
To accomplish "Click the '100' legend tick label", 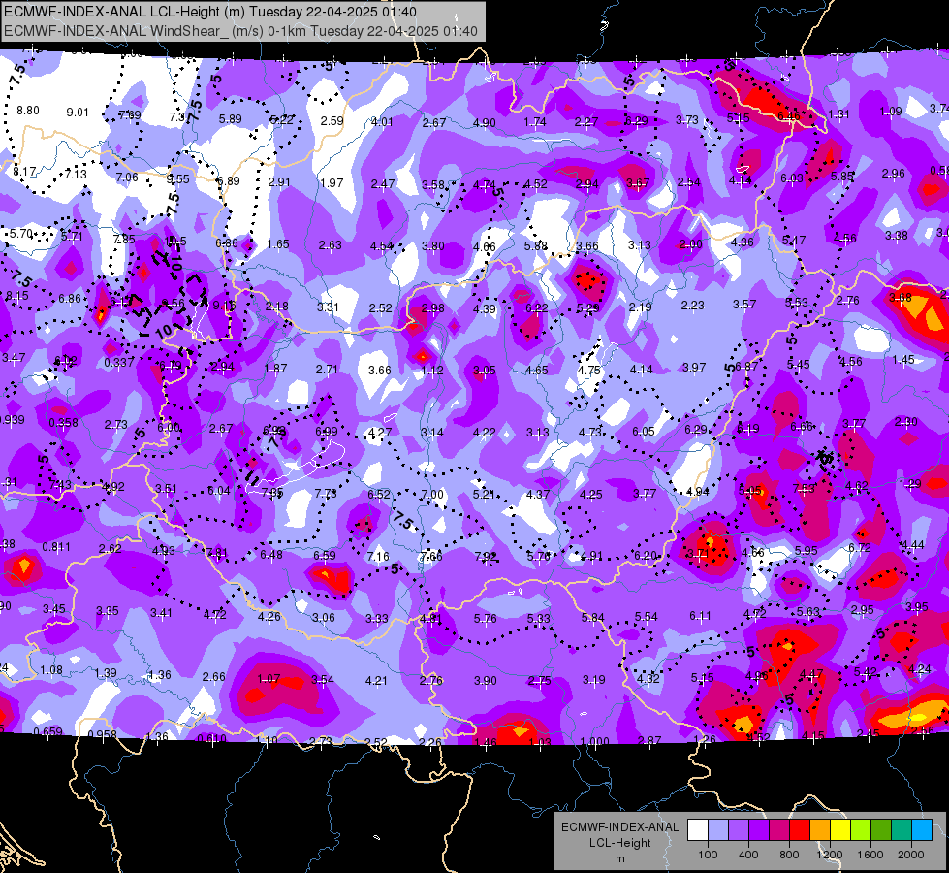I will (x=708, y=855).
